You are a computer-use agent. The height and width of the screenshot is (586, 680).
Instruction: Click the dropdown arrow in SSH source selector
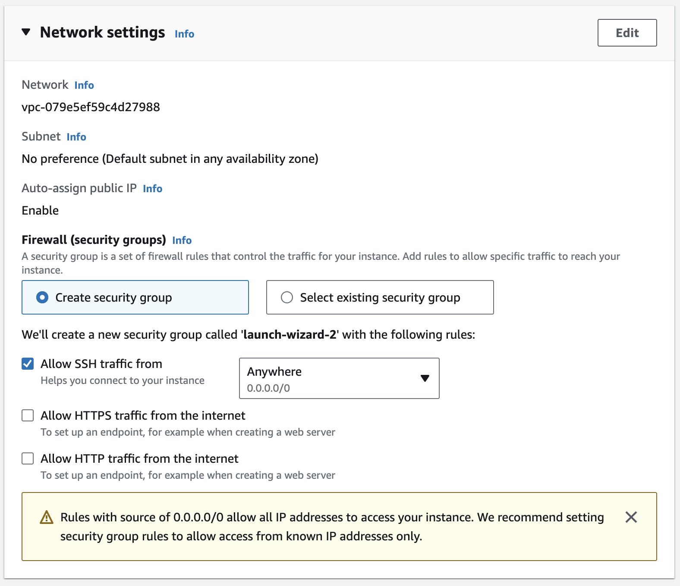425,378
